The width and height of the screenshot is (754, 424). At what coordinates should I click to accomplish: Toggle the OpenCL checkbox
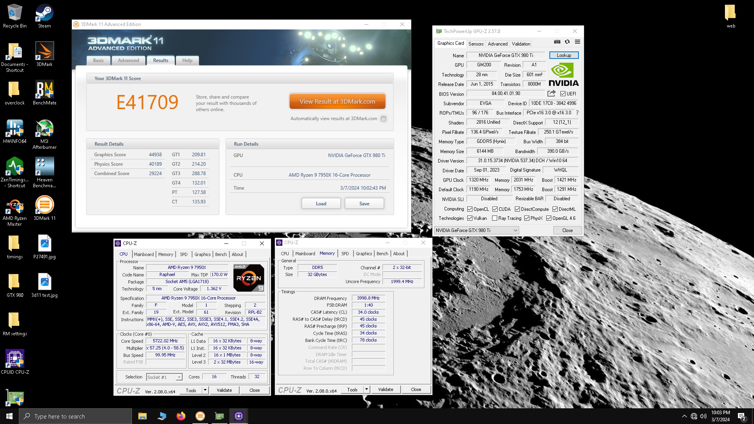pos(470,209)
